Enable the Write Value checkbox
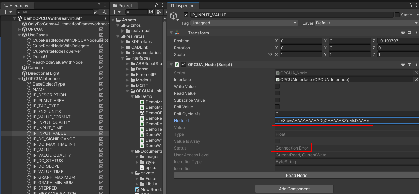Image resolution: width=419 pixels, height=194 pixels. (277, 86)
